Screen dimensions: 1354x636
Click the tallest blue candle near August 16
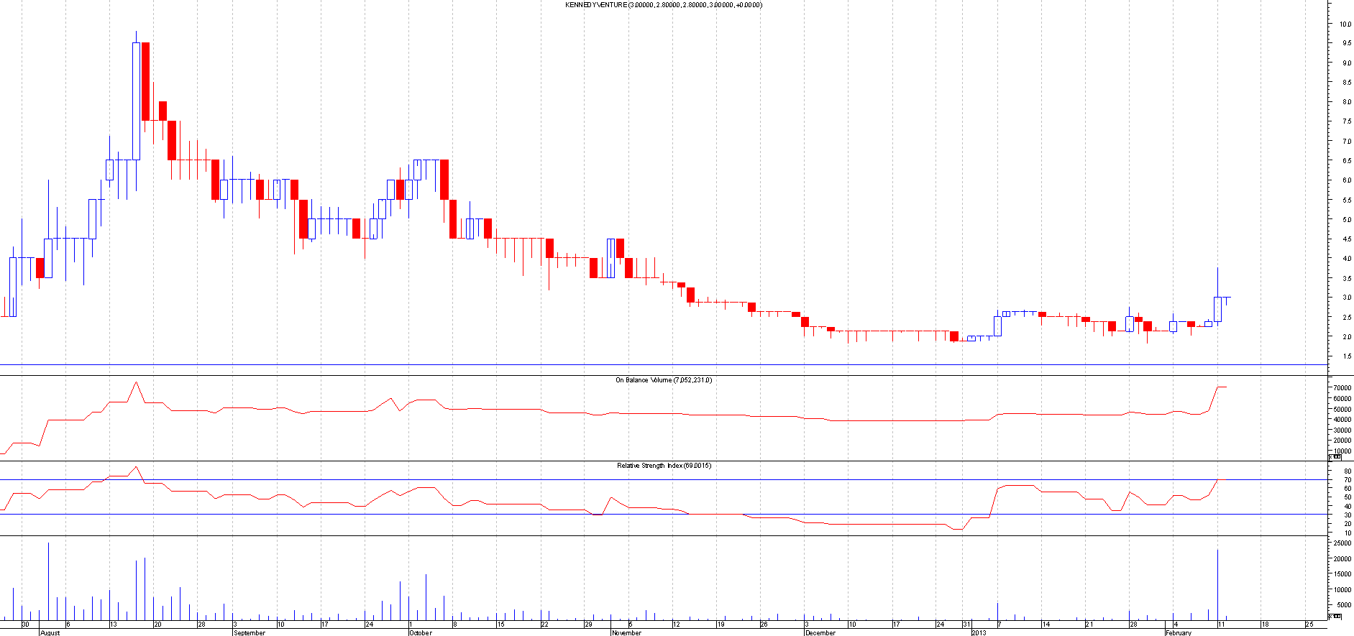point(136,101)
